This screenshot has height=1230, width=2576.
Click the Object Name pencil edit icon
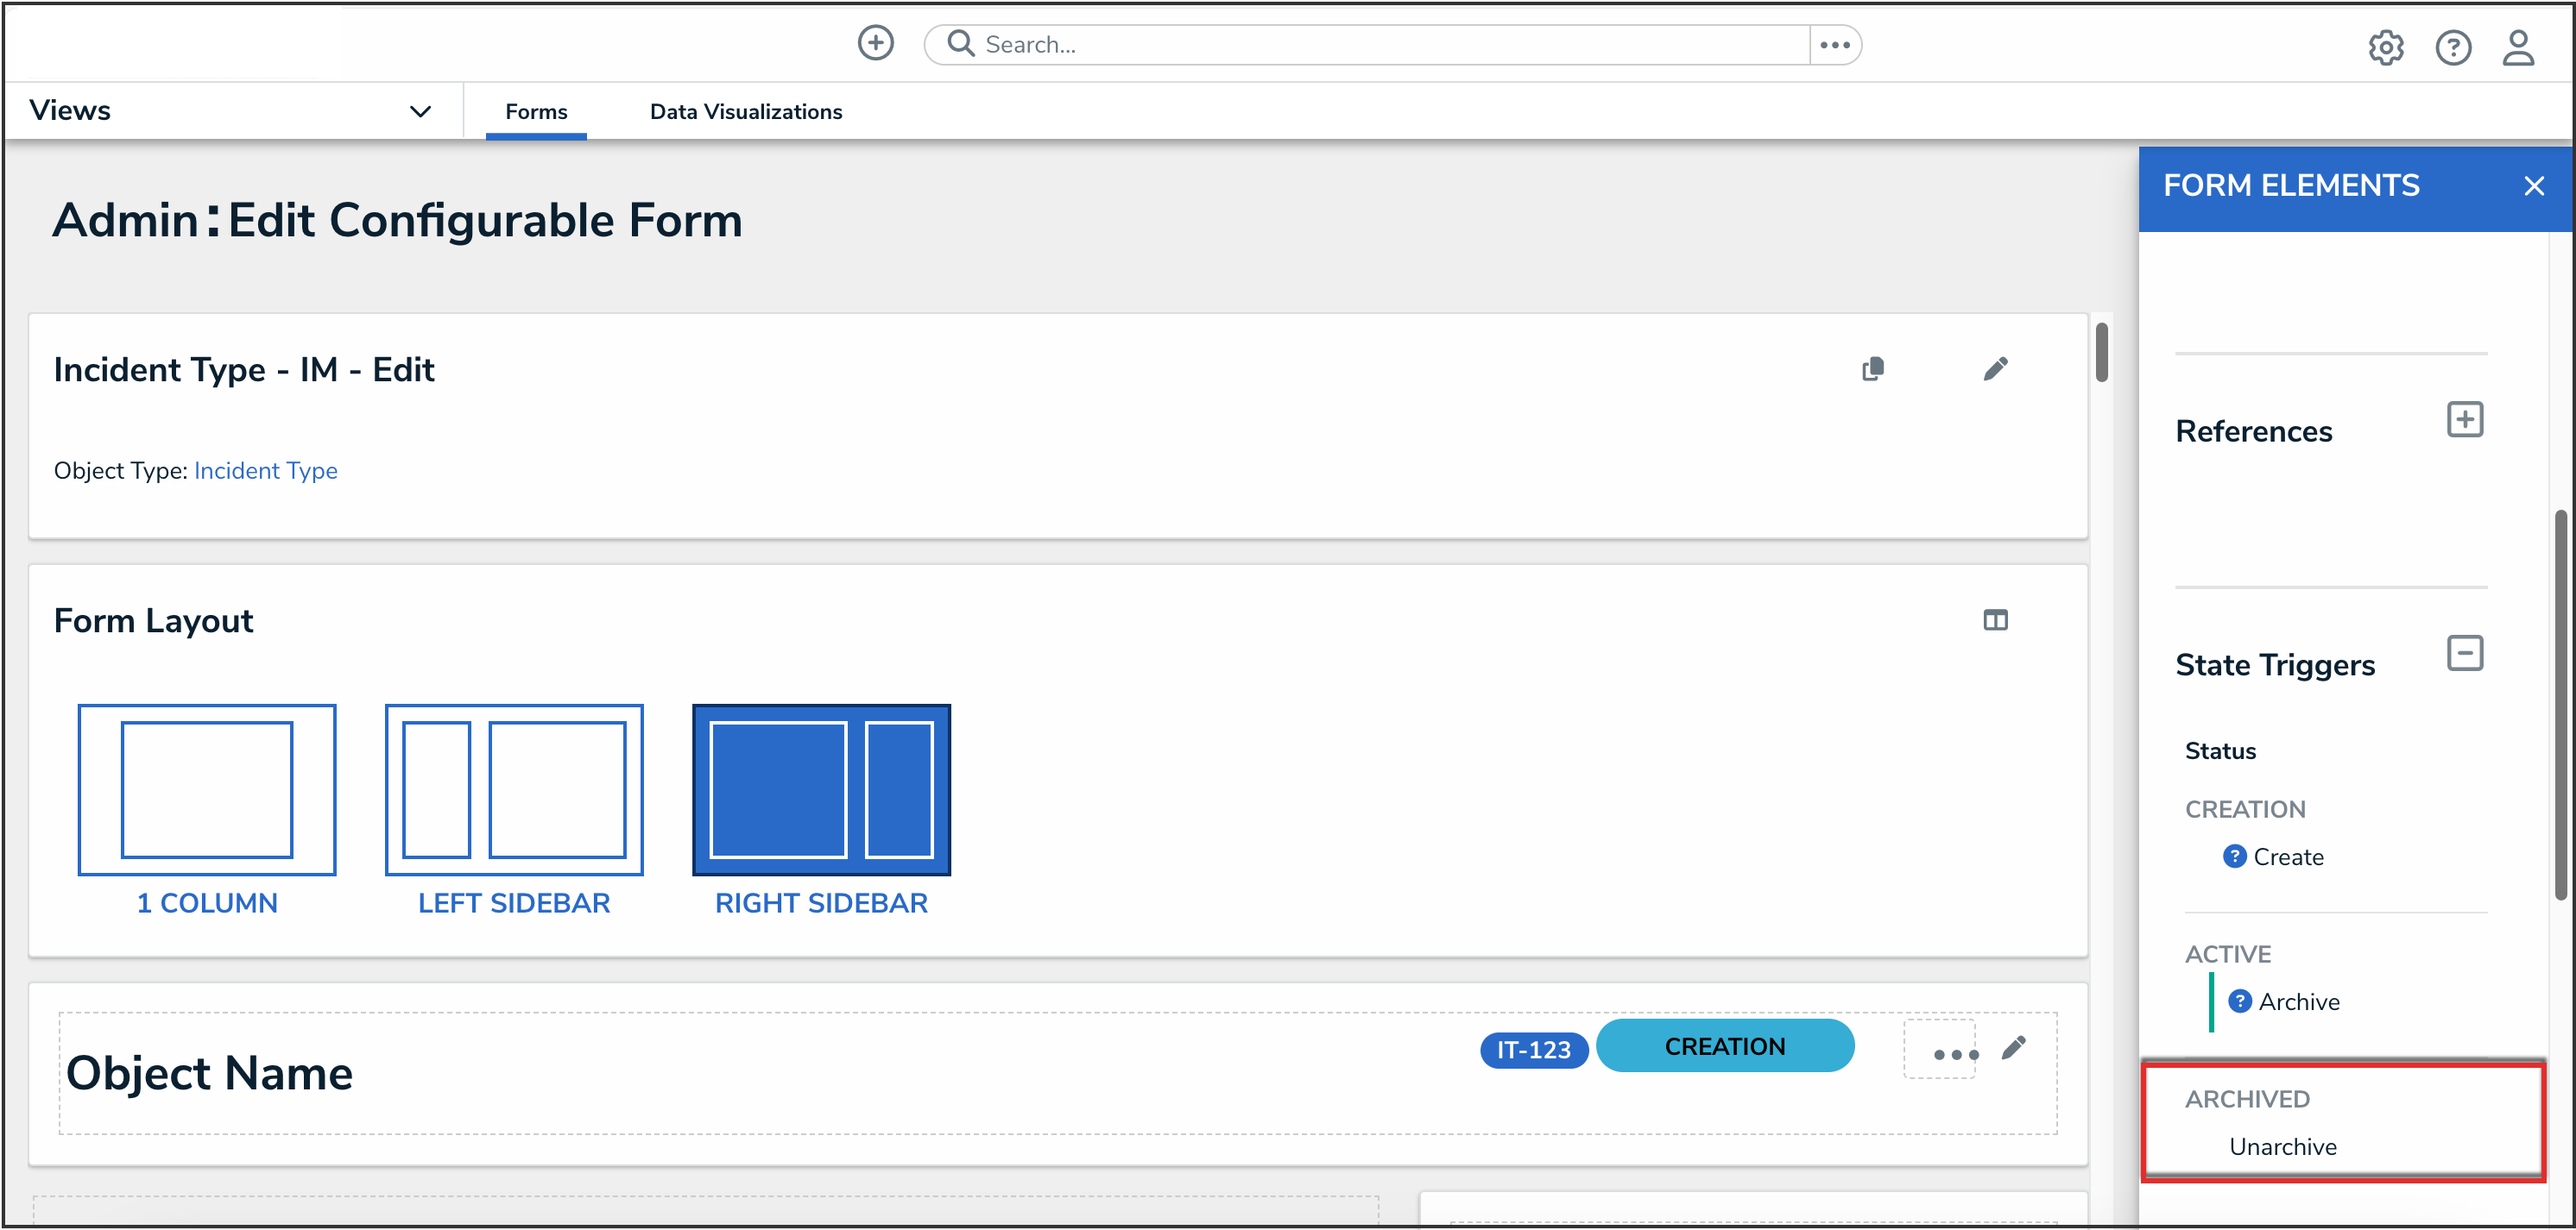(2013, 1047)
